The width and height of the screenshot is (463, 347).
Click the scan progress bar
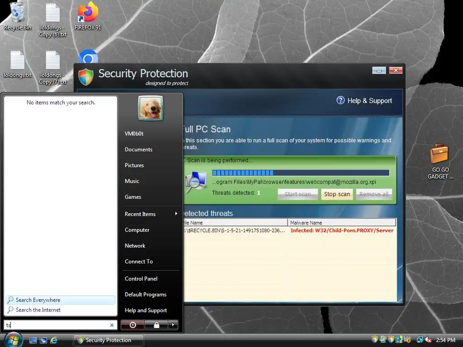(x=301, y=173)
